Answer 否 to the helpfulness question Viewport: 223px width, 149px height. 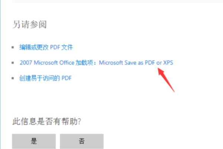tap(82, 141)
